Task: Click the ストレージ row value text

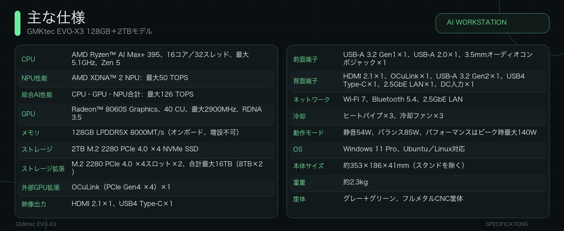Action: [x=135, y=149]
